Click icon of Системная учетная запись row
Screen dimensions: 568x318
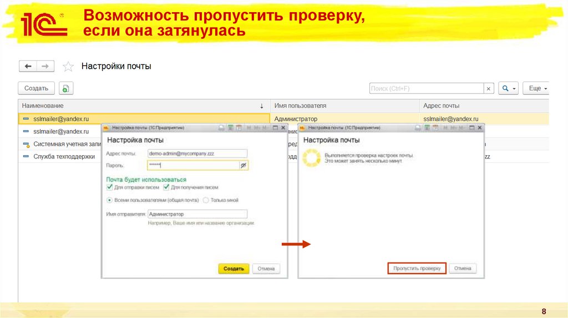pos(26,145)
